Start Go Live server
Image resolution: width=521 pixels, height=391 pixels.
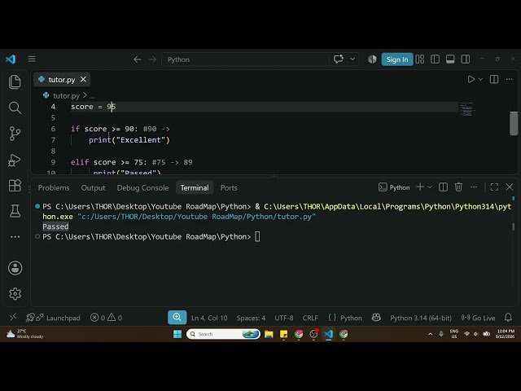point(478,318)
